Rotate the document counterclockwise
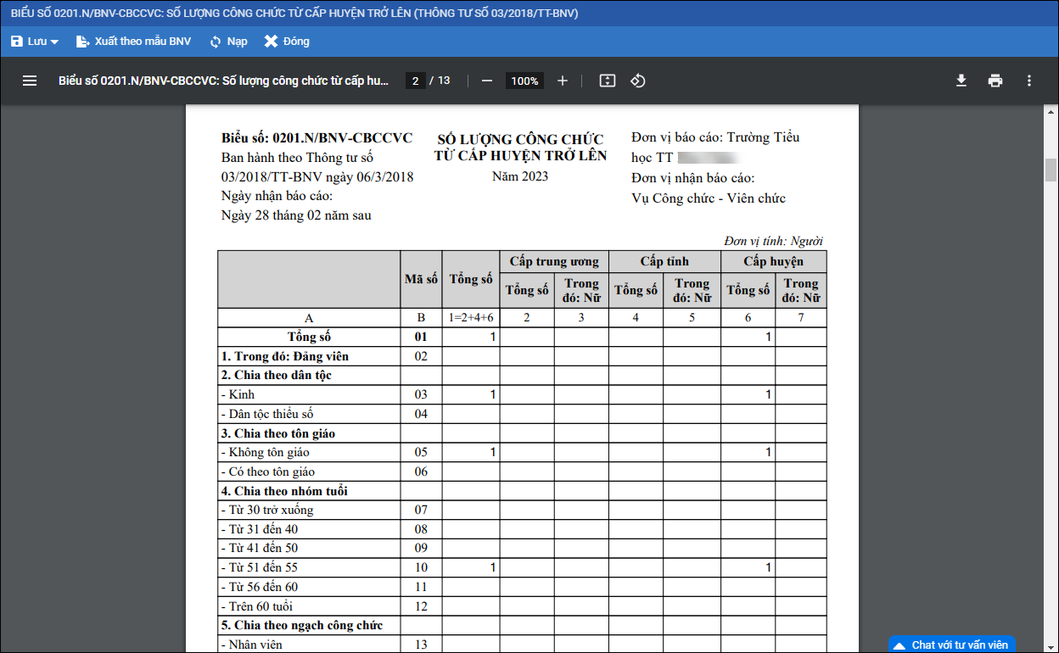The width and height of the screenshot is (1059, 653). [x=638, y=81]
